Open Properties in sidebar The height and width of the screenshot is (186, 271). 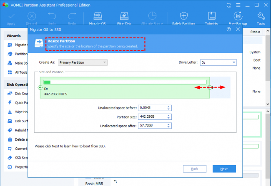18,167
